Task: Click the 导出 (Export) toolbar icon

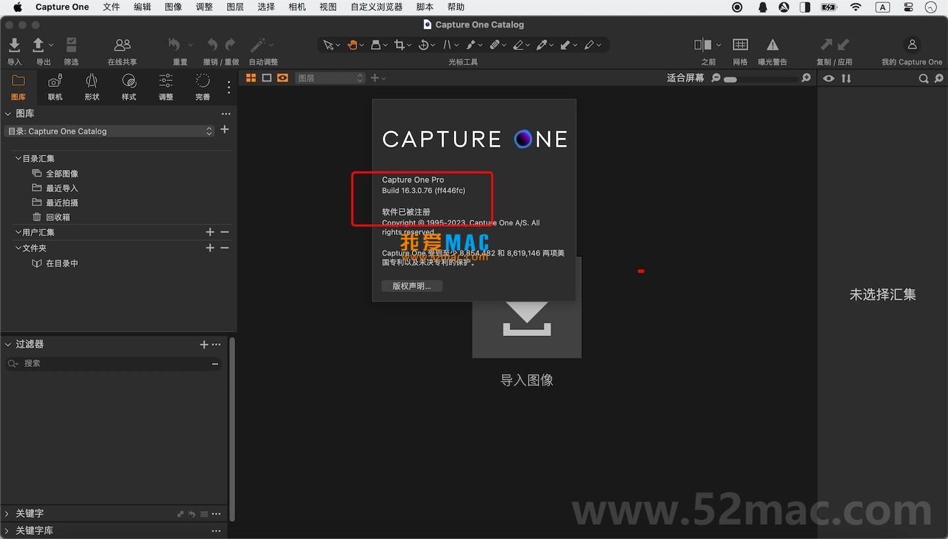Action: [x=38, y=45]
